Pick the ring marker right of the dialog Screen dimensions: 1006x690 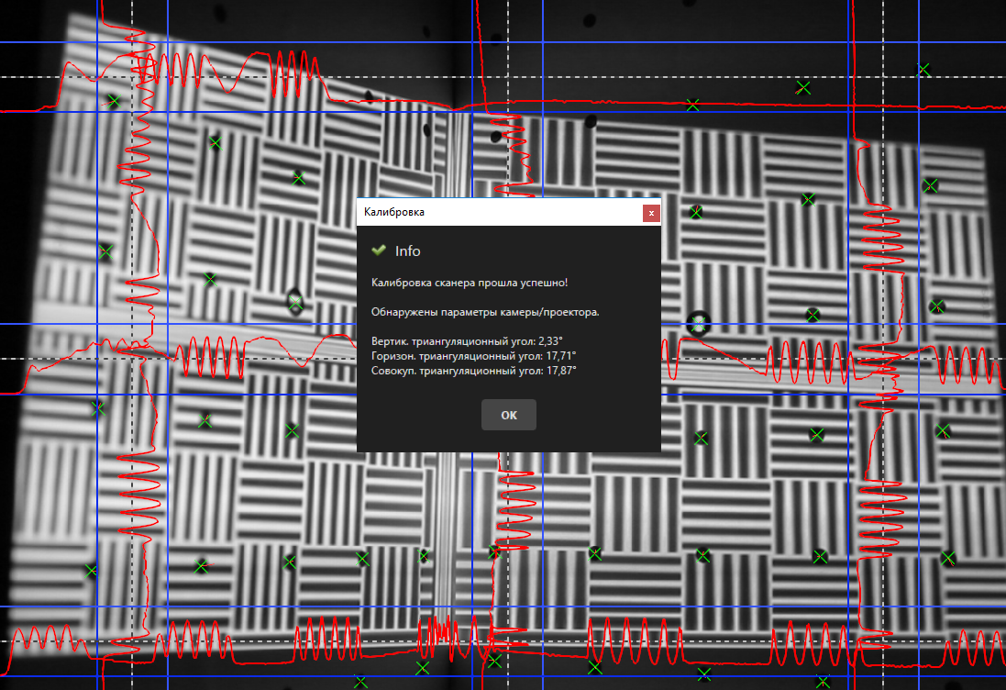(x=700, y=321)
